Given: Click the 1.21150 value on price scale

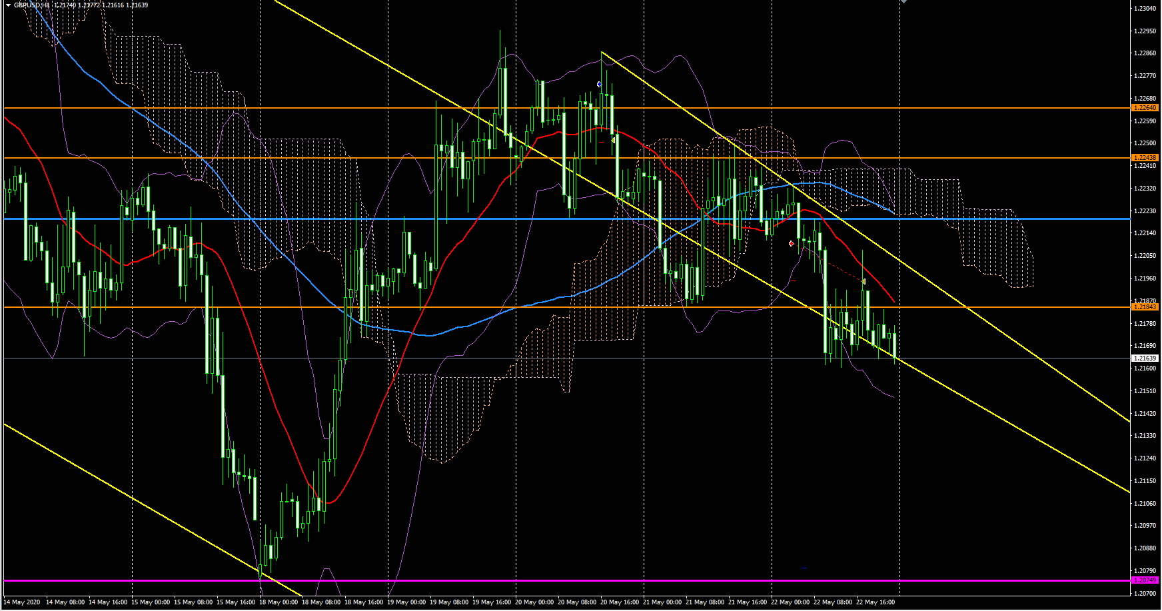Looking at the screenshot, I should pos(1145,481).
